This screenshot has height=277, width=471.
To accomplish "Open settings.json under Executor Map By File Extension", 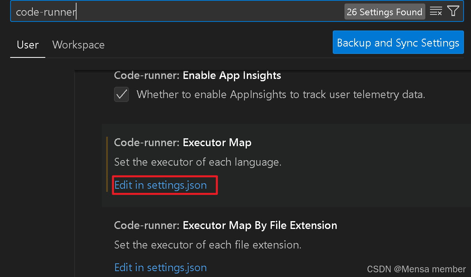I will click(161, 267).
